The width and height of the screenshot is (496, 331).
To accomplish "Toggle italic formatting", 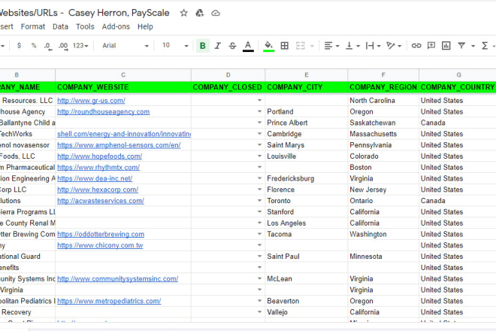I will click(x=218, y=46).
